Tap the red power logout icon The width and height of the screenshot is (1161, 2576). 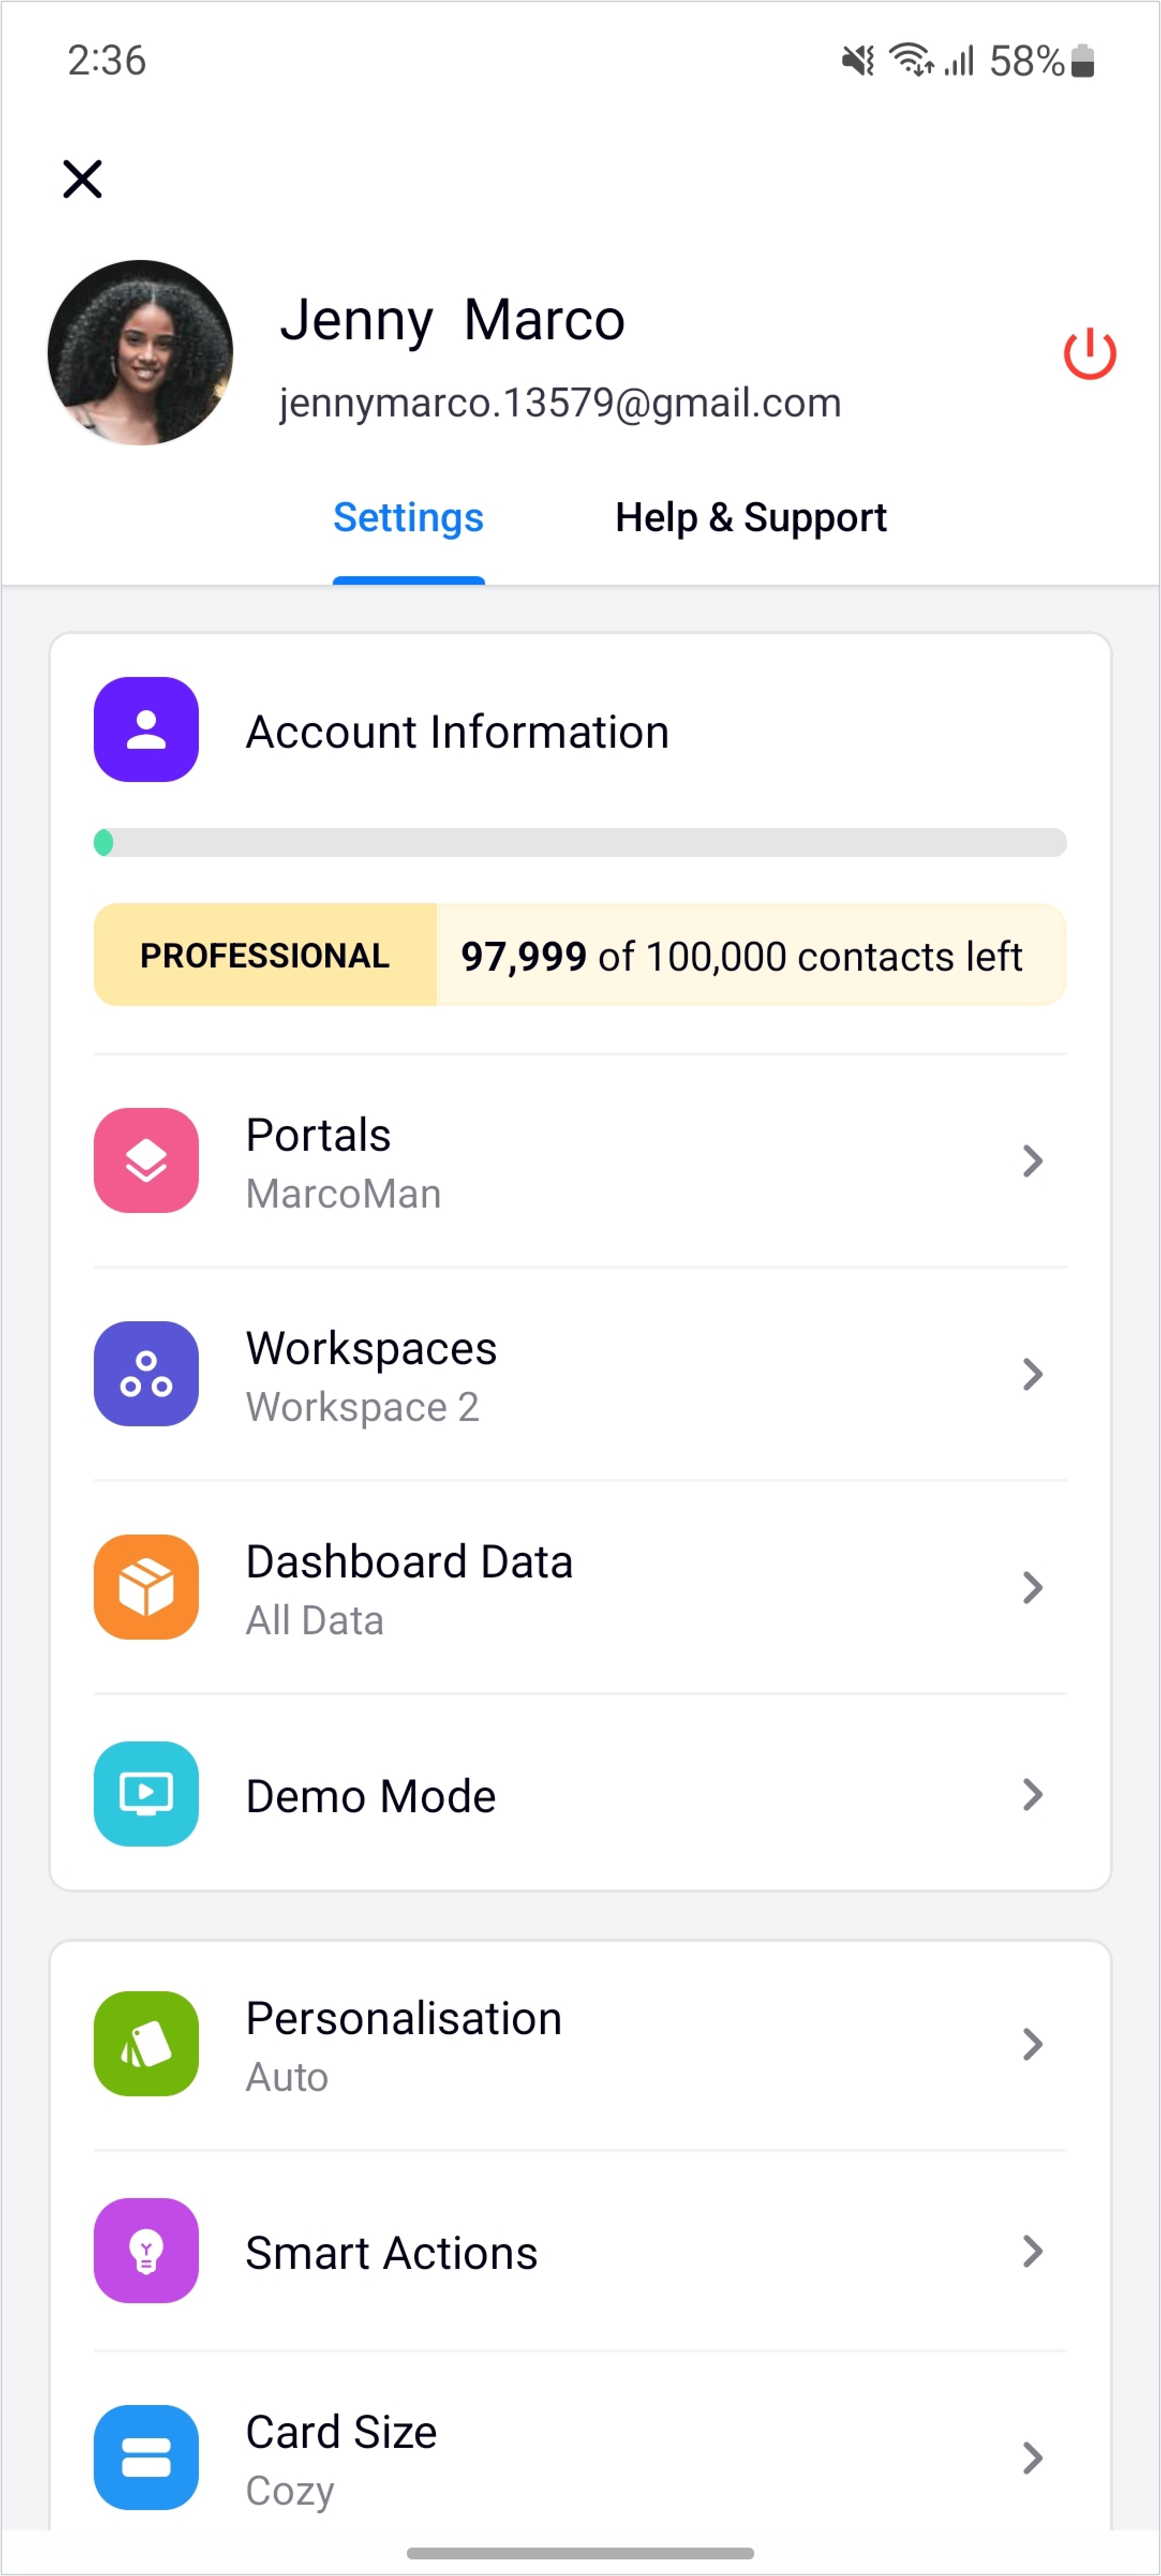coord(1089,354)
